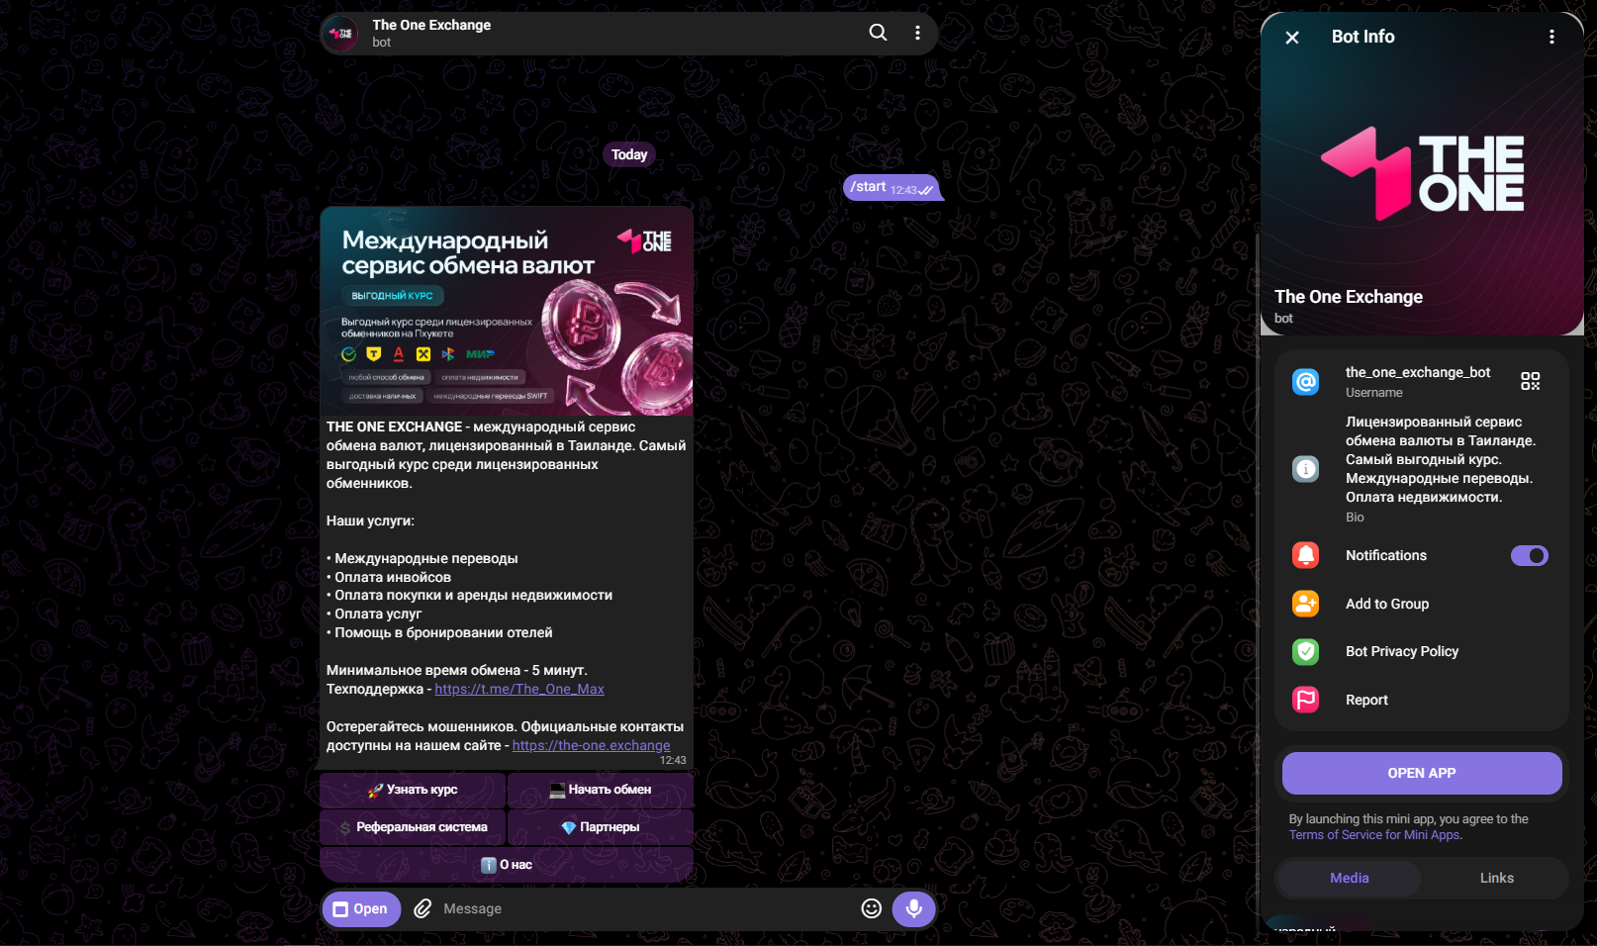
Task: Open Bot Privacy Policy
Action: [x=1422, y=651]
